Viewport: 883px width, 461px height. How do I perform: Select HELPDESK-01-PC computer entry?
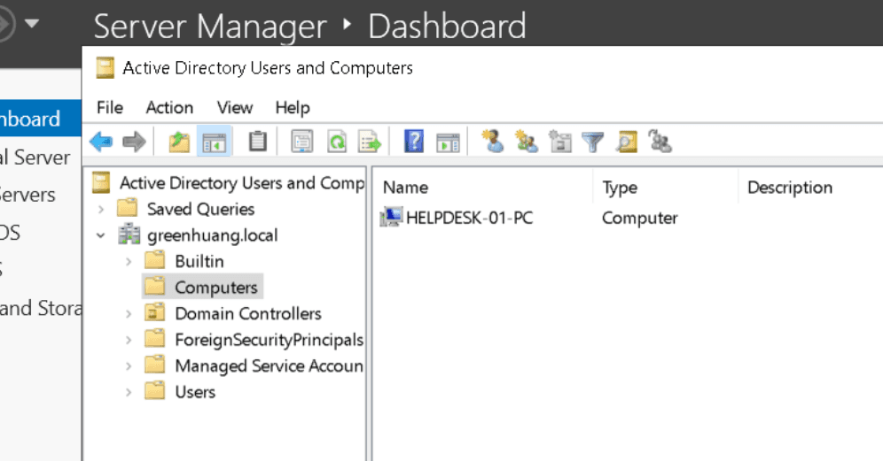click(457, 219)
